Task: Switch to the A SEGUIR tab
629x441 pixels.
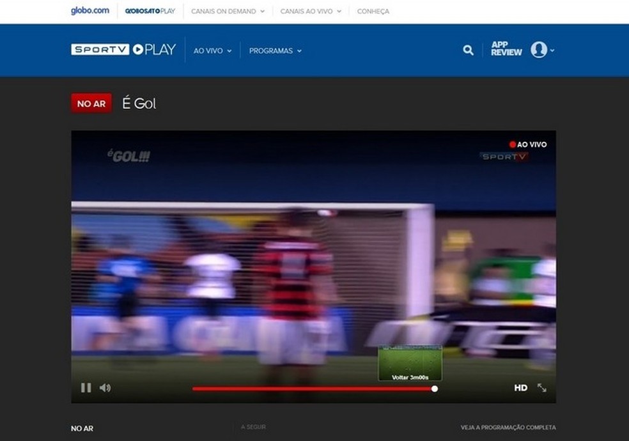Action: tap(254, 426)
